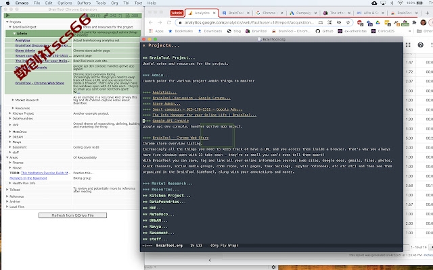
Task: Click the left chevron below the Emacs window
Action: click(210, 260)
